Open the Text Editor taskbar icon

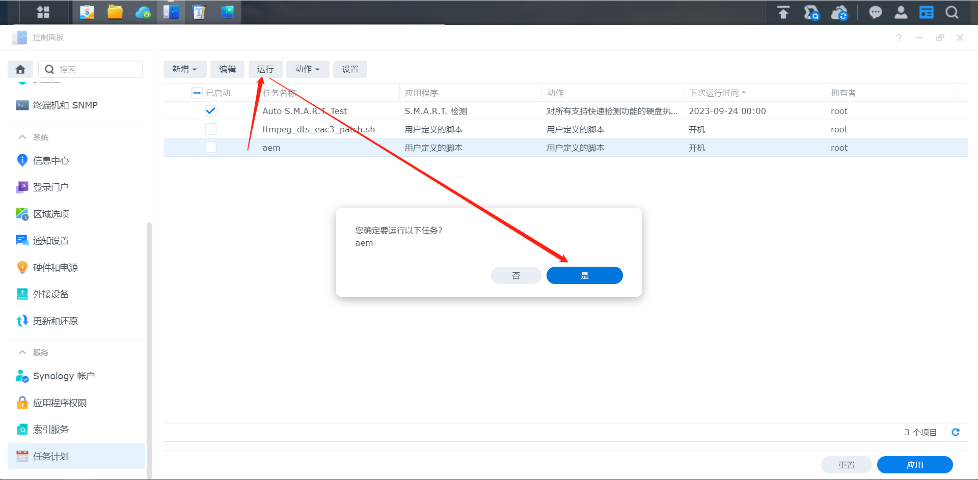click(199, 12)
